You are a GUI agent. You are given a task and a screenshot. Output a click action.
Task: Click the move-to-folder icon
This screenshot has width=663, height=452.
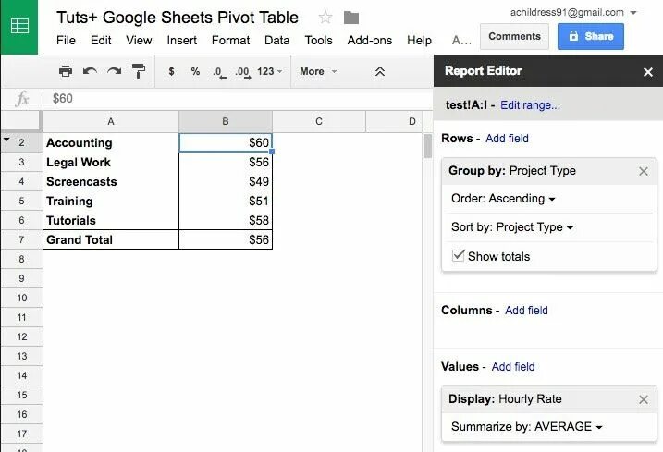(350, 18)
